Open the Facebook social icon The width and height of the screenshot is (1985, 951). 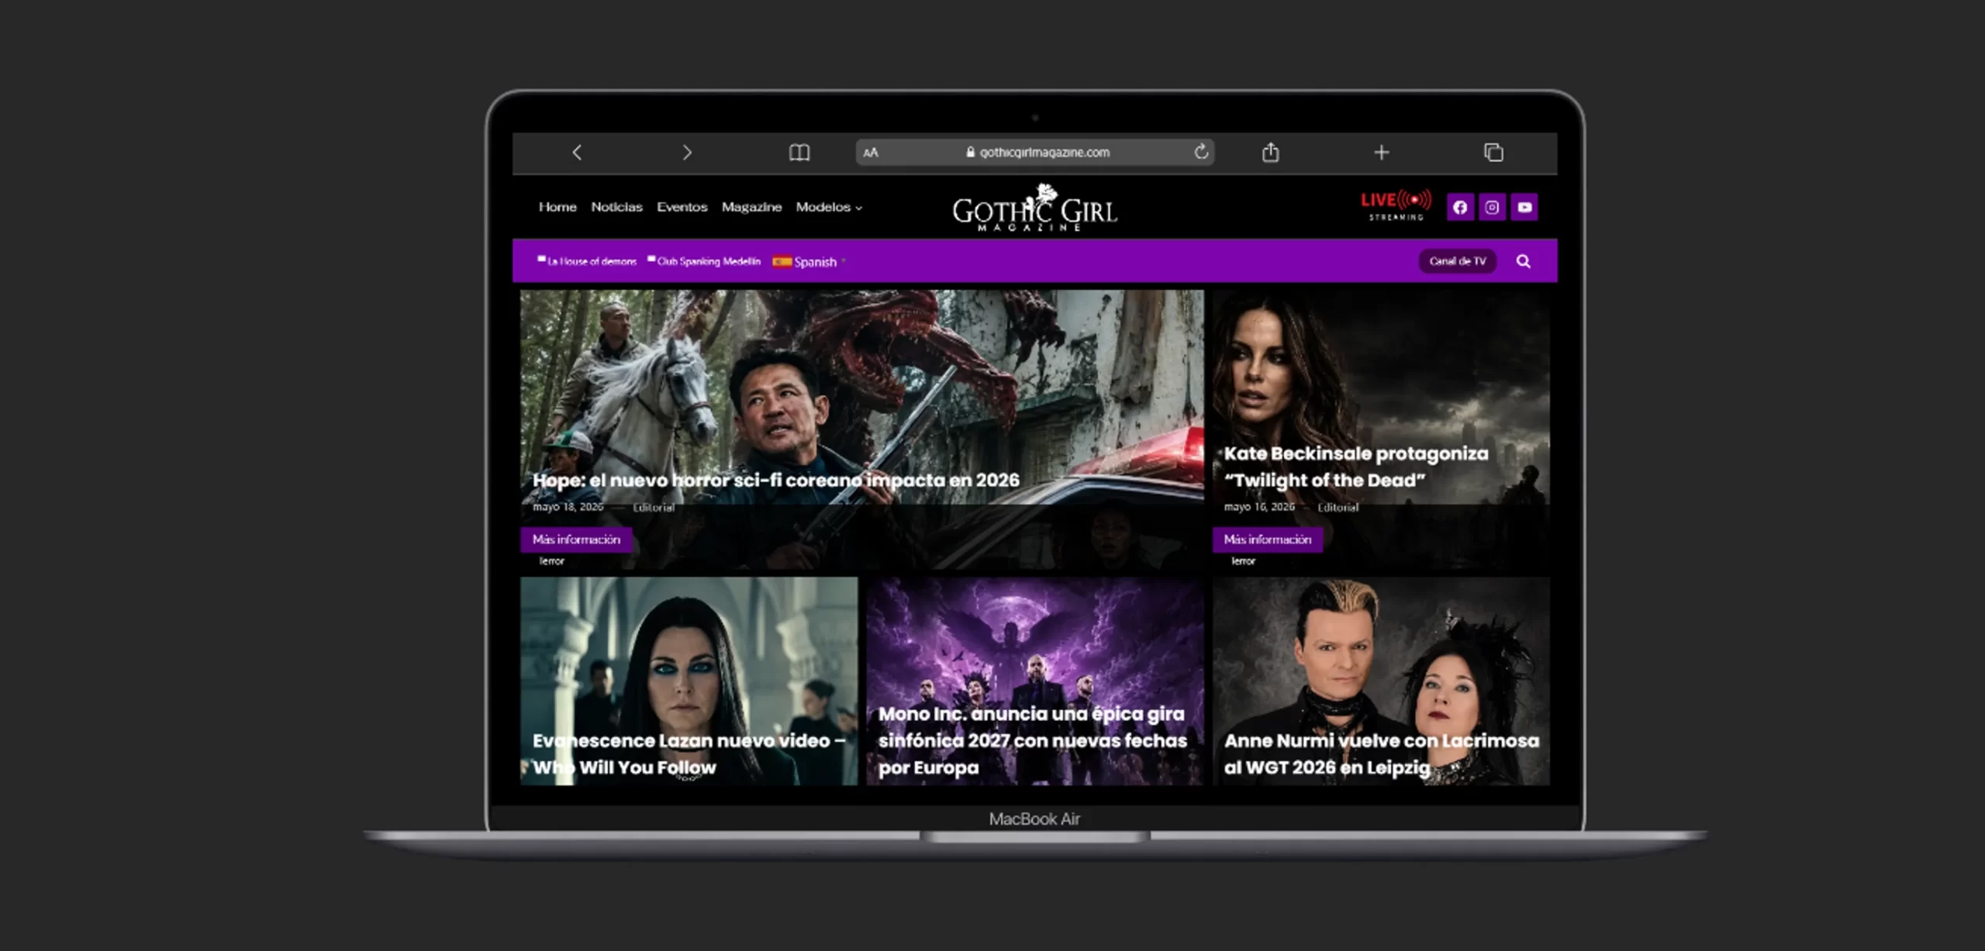pyautogui.click(x=1460, y=207)
